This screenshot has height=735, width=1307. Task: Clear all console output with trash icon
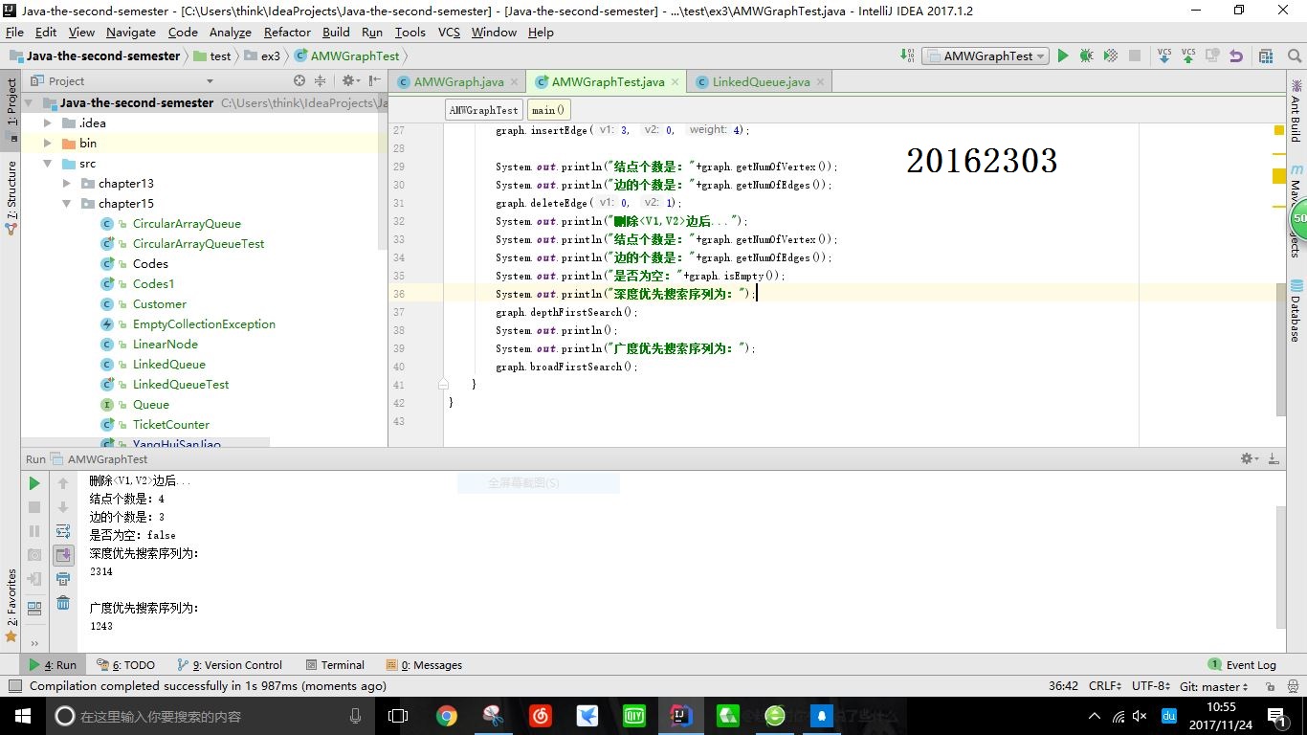coord(63,603)
